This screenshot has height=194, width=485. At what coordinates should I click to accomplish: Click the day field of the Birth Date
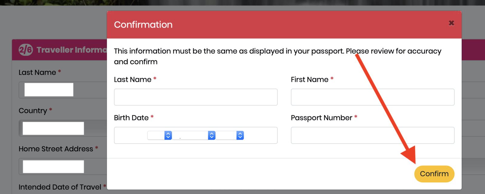(x=156, y=135)
